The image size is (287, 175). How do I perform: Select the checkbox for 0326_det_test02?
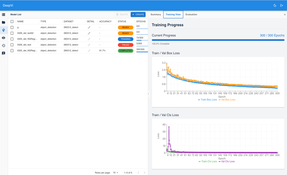pyautogui.click(x=12, y=33)
